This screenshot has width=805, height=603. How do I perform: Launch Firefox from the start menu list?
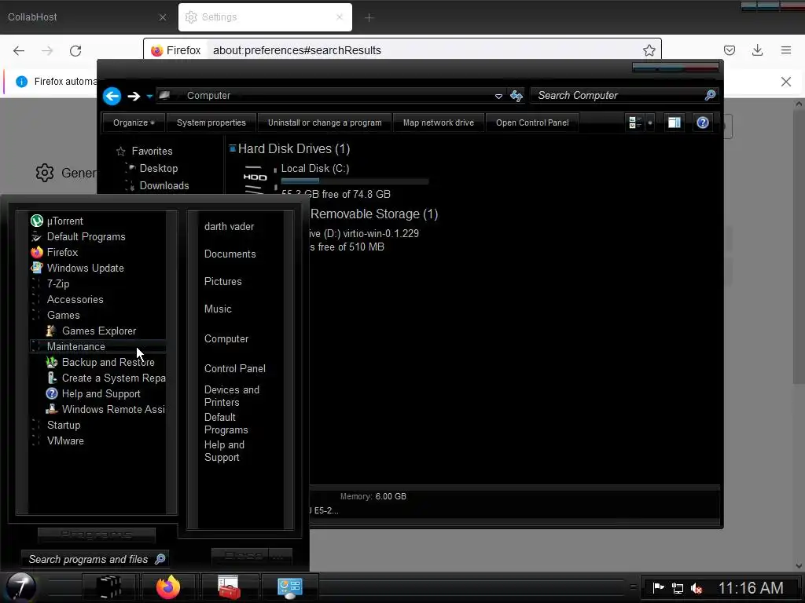click(54, 252)
